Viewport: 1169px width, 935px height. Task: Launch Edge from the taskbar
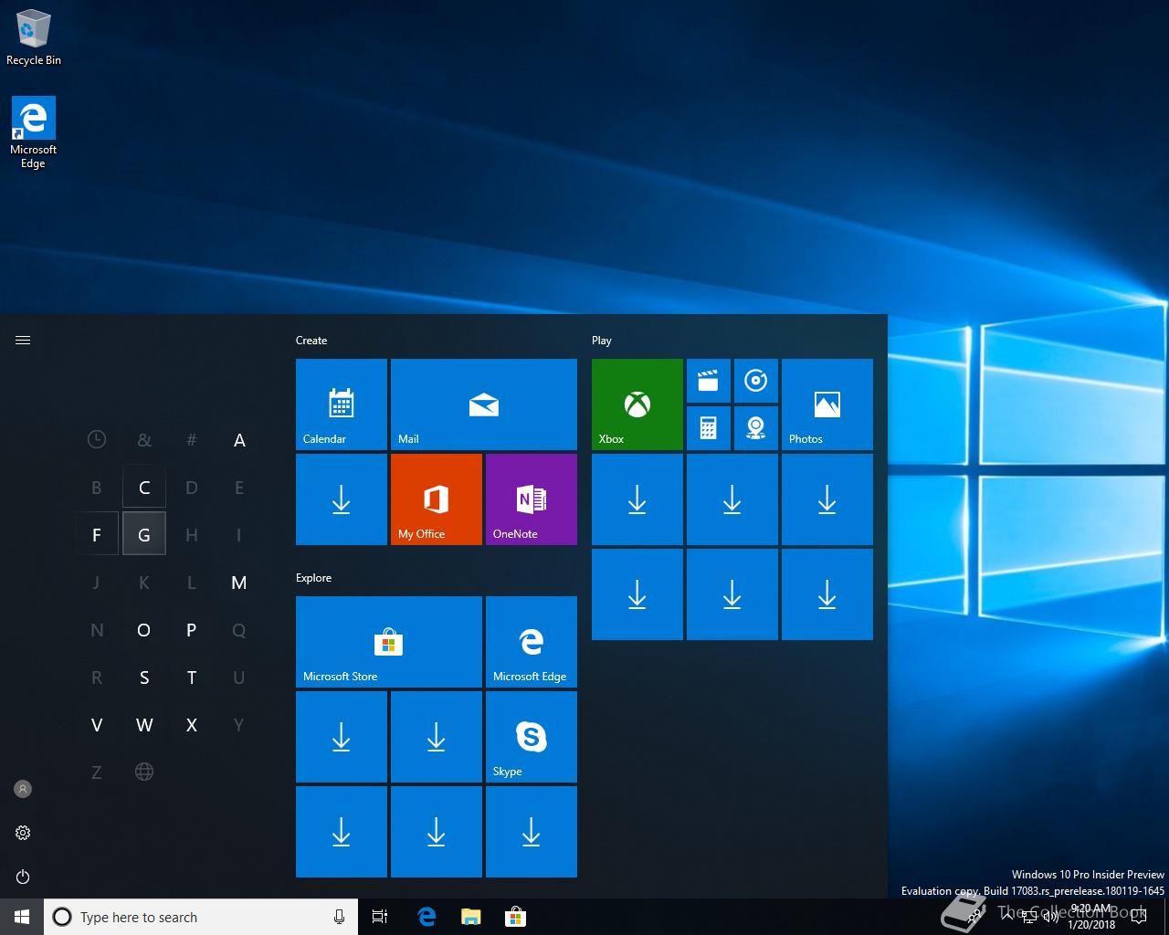pos(426,917)
